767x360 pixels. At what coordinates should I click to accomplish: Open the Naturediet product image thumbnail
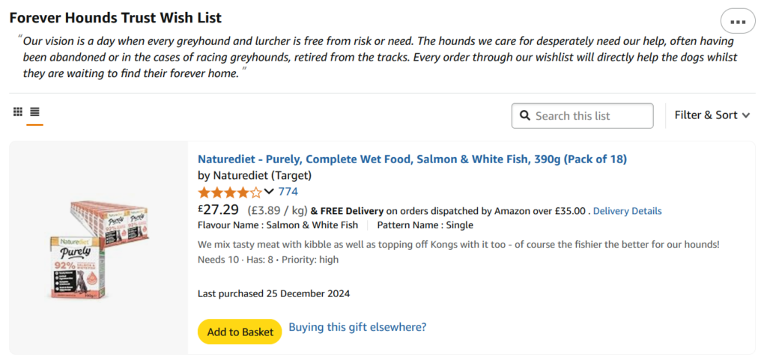click(99, 249)
